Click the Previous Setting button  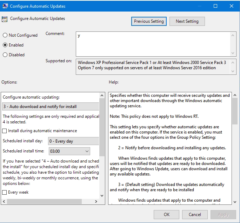[x=149, y=21]
